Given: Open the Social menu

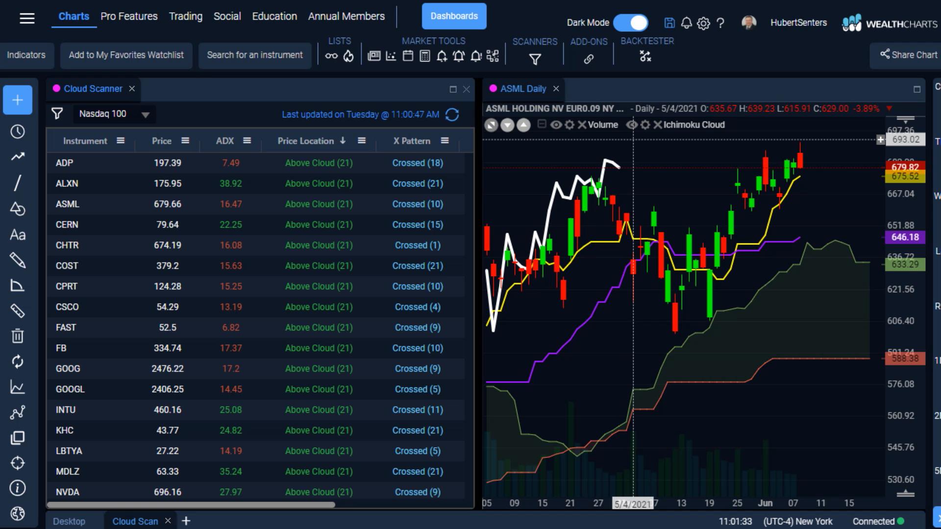Looking at the screenshot, I should click(227, 16).
